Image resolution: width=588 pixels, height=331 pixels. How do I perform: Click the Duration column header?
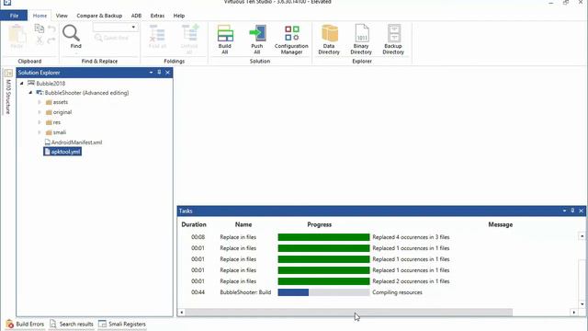point(194,224)
